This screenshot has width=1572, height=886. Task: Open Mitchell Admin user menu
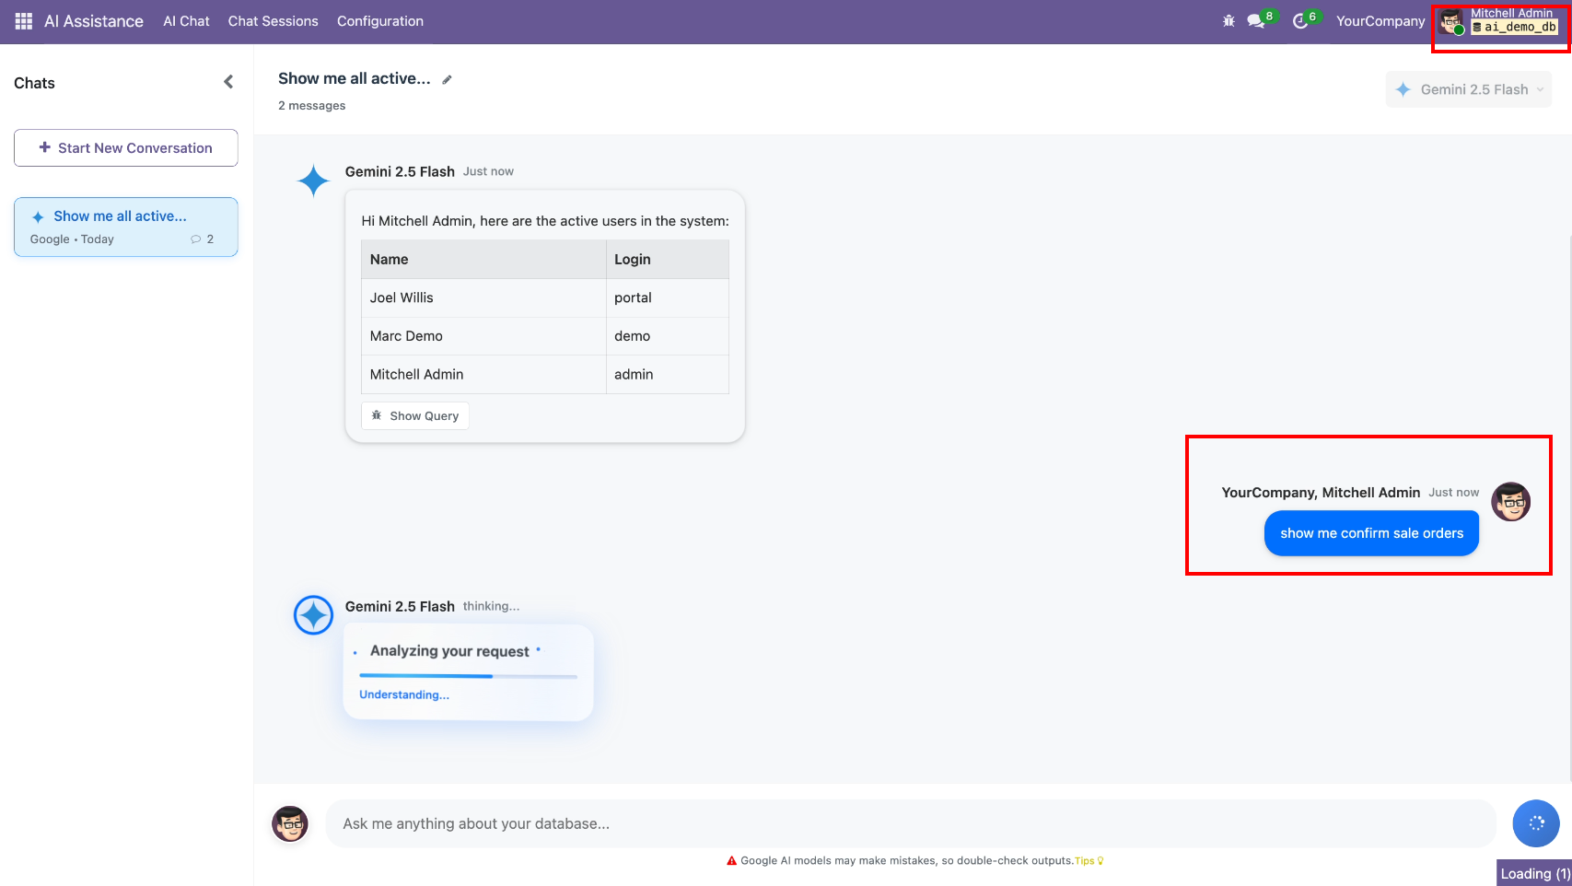click(x=1500, y=21)
